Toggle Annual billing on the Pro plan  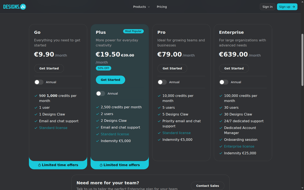[162, 82]
